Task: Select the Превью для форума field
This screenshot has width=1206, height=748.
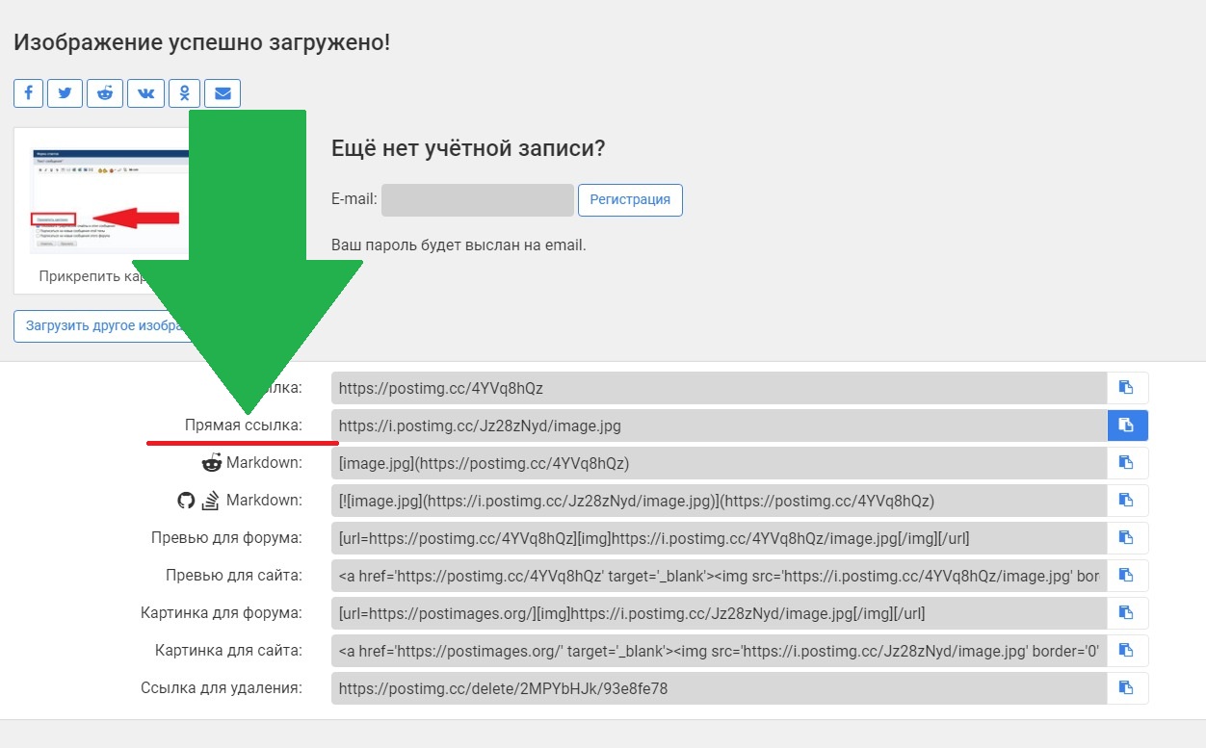Action: (720, 538)
